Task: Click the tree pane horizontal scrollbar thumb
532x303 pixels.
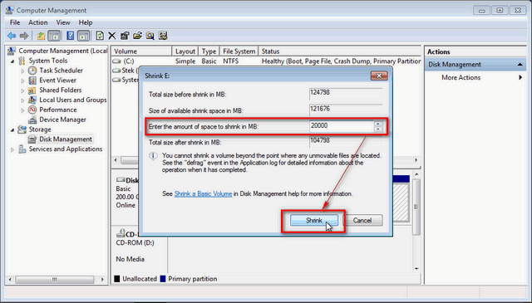Action: tap(54, 280)
